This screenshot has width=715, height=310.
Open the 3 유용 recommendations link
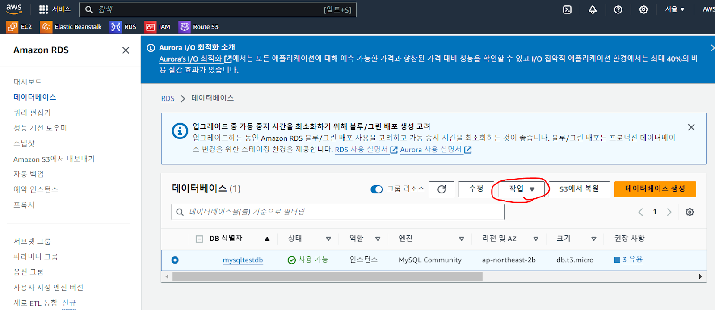click(x=632, y=260)
